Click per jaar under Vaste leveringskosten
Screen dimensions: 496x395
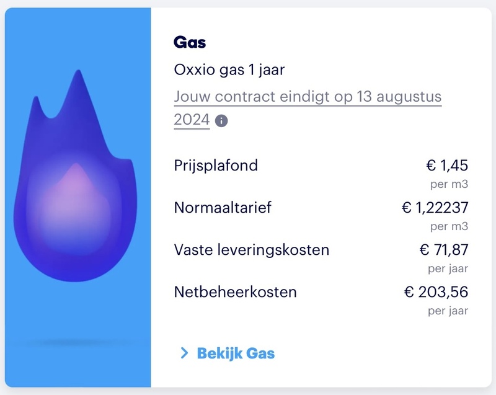click(448, 269)
